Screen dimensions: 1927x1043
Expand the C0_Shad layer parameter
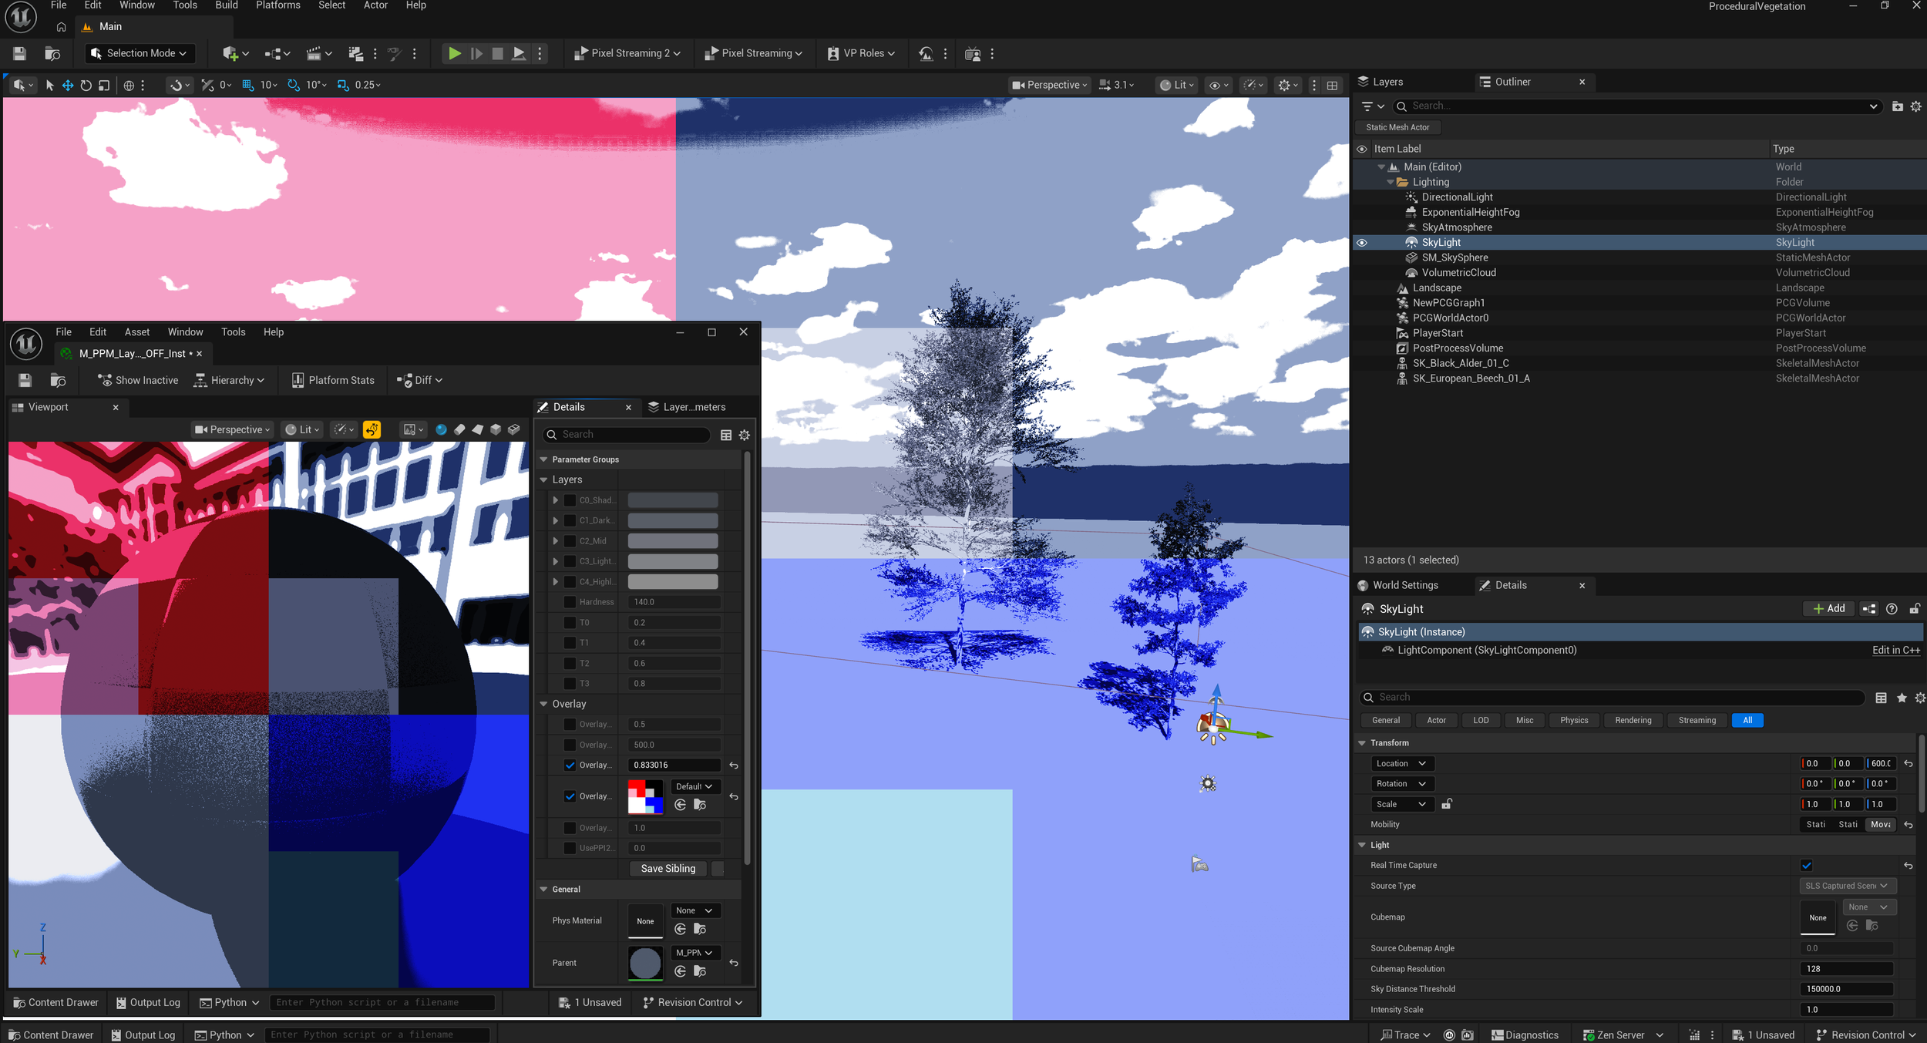[x=555, y=500]
